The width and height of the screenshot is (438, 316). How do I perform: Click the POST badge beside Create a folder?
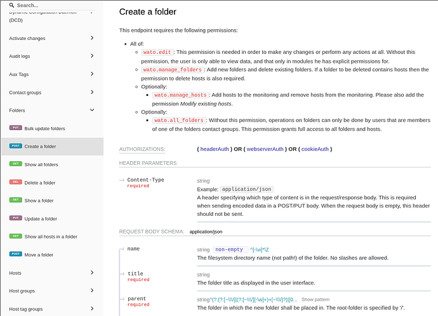point(15,146)
